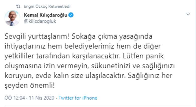Click the blue verified badge

coord(71,15)
